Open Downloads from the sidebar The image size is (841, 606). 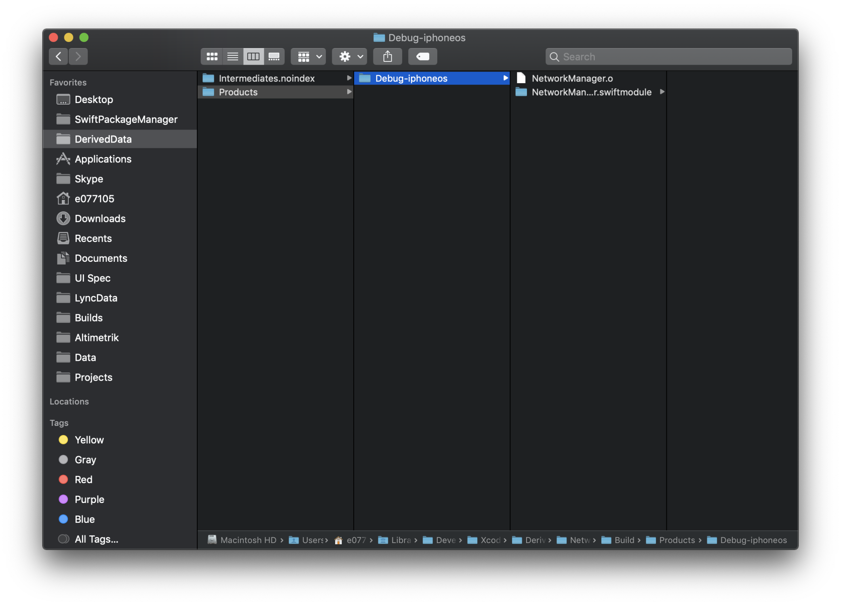pos(100,219)
